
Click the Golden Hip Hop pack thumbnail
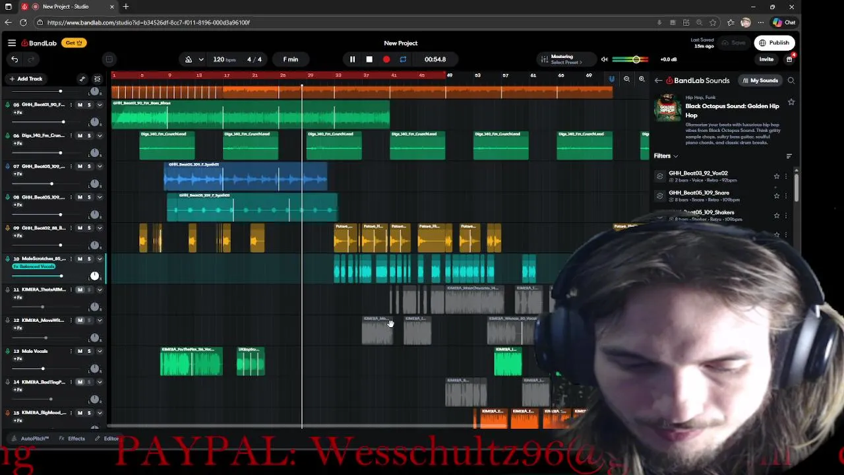coord(667,109)
